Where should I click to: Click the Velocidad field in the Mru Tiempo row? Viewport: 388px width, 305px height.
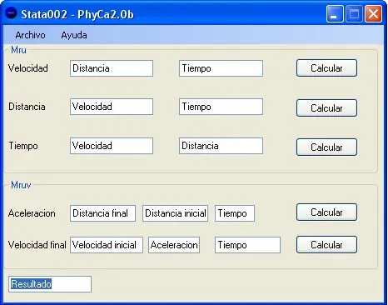coord(112,146)
